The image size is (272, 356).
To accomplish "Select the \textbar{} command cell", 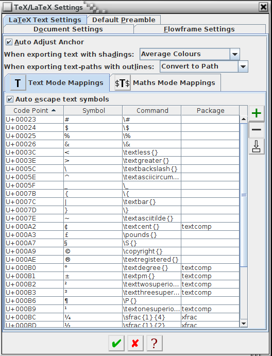I will [152, 202].
